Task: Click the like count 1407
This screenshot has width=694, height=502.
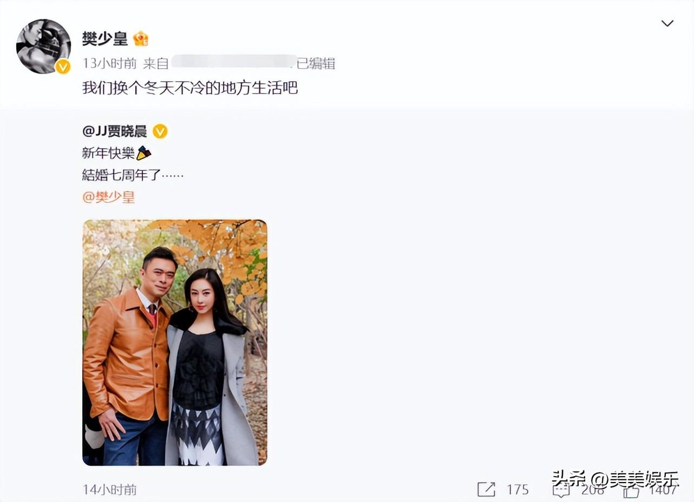Action: coord(663,490)
